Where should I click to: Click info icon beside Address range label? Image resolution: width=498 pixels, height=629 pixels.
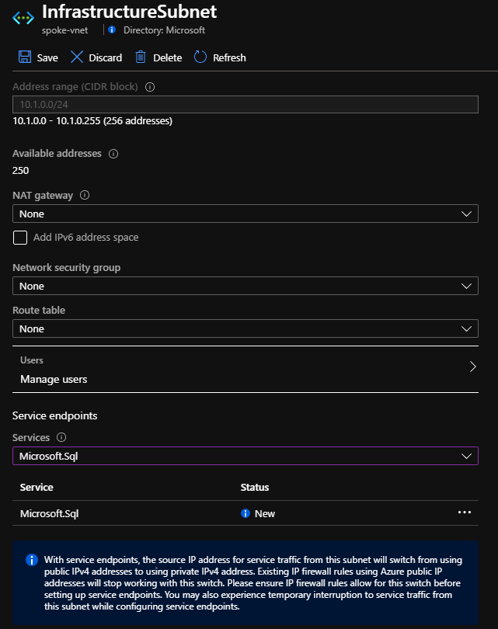tap(150, 87)
